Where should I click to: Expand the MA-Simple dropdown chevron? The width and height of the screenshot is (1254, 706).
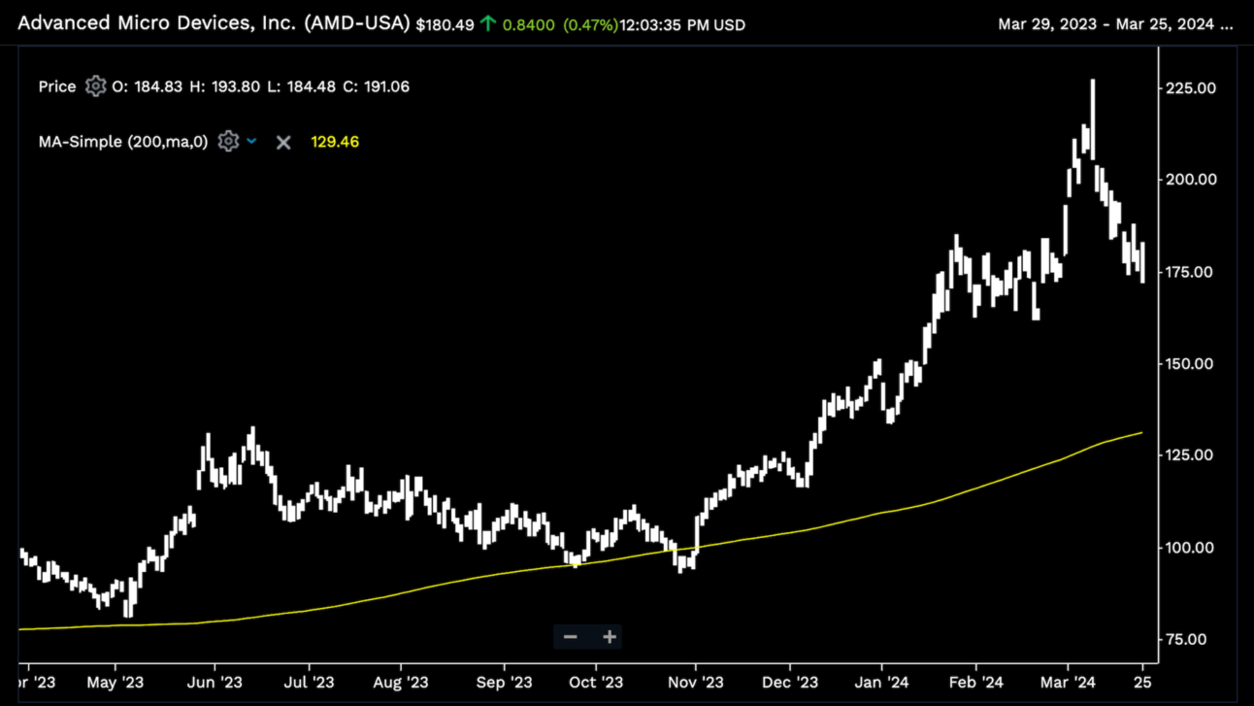[252, 142]
